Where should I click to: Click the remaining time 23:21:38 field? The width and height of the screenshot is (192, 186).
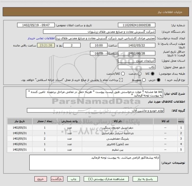point(46,45)
